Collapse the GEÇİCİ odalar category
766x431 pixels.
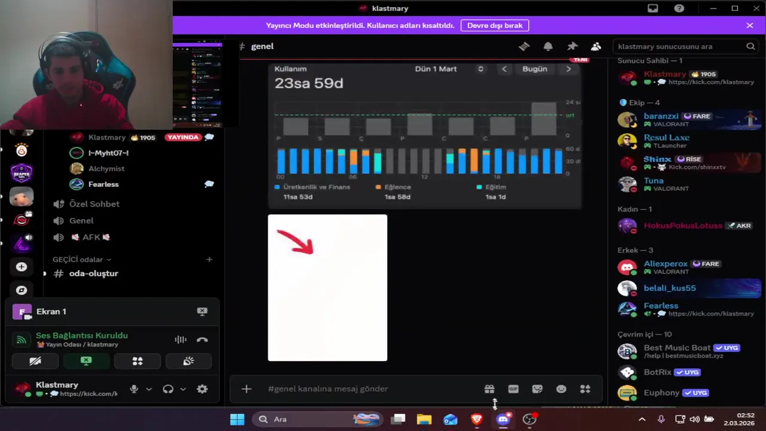pyautogui.click(x=81, y=259)
